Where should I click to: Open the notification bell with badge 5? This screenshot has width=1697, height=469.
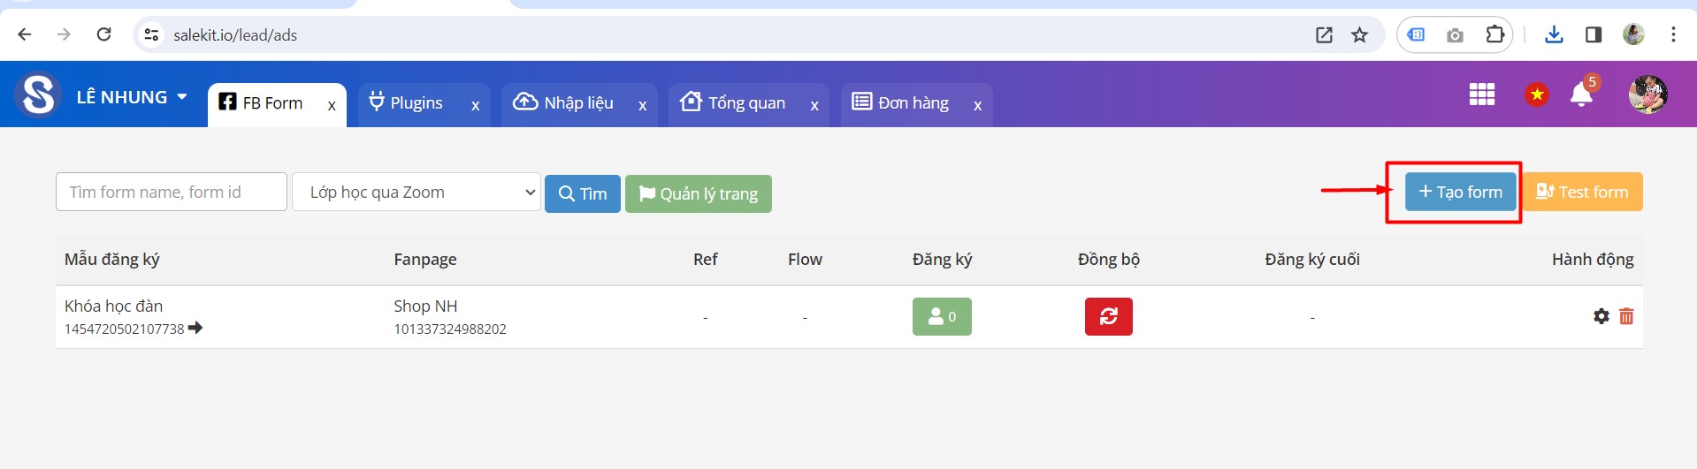point(1581,94)
